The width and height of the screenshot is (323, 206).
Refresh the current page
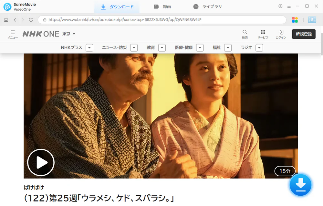(x=31, y=20)
